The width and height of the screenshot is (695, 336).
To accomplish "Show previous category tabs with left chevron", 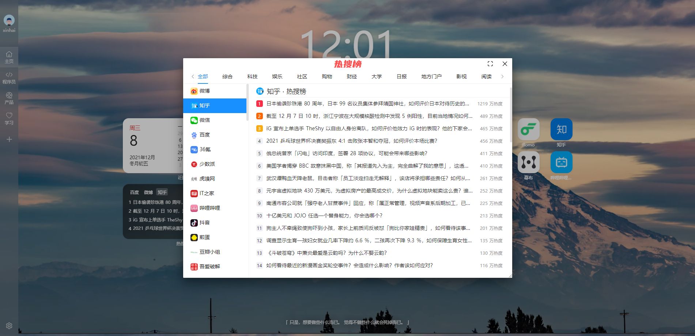I will click(193, 76).
